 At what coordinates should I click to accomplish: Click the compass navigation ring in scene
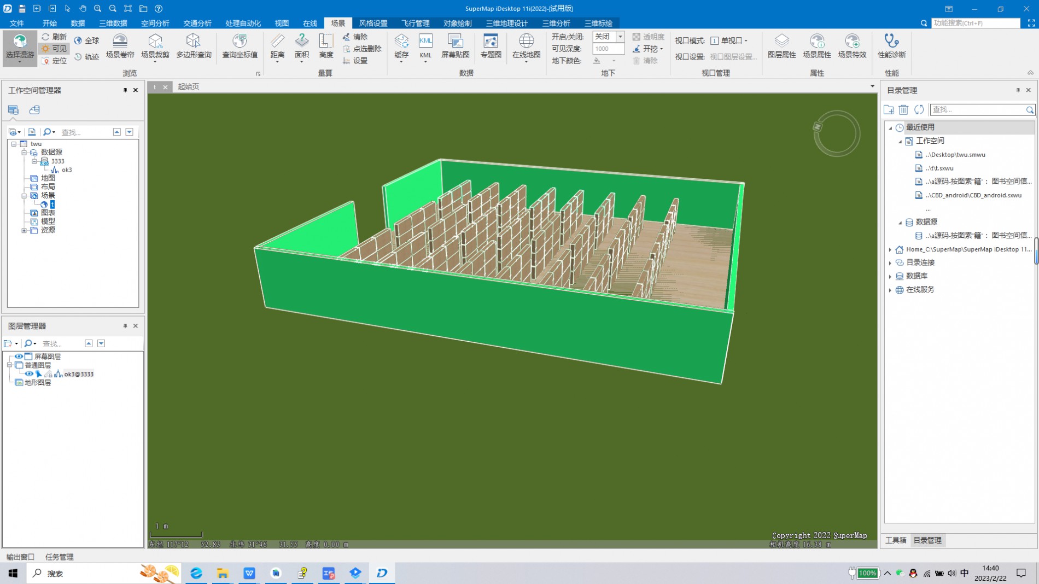837,133
